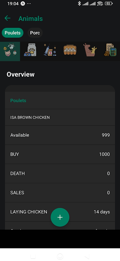120x261 pixels.
Task: Open the vaccine and medicine icon
Action: click(50, 50)
